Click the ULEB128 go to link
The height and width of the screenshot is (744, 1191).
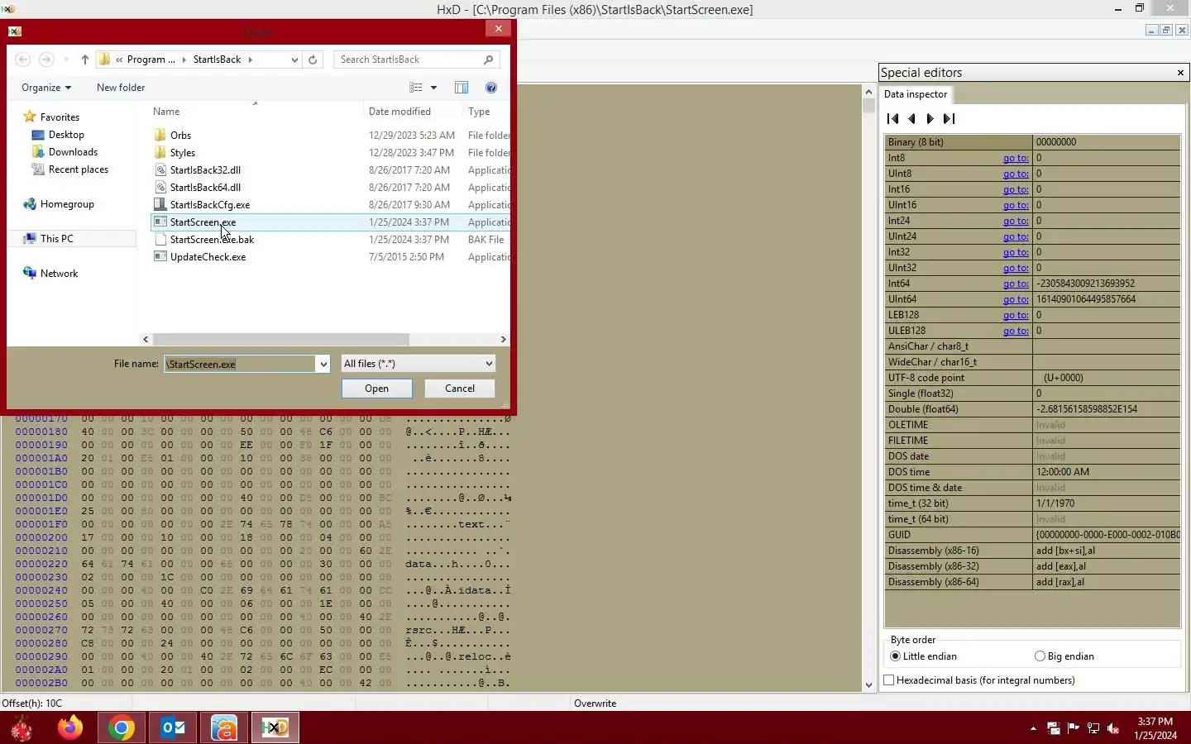1016,331
